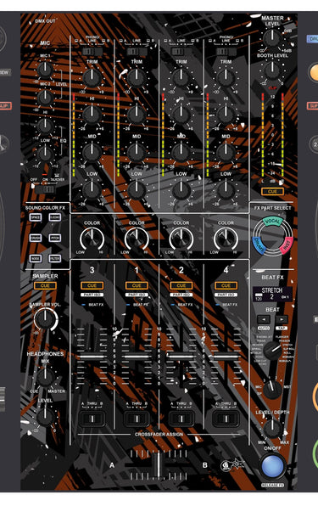Click the MIC EQ HI knob

[x=45, y=126]
